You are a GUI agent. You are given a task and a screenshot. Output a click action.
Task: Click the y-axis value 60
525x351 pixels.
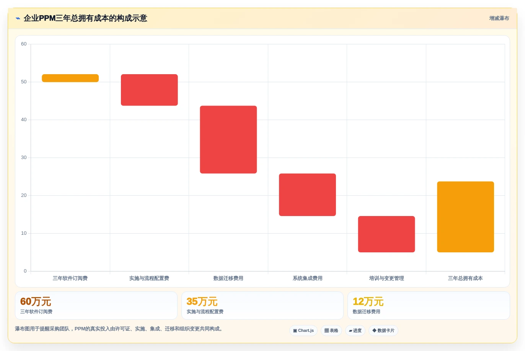point(24,44)
